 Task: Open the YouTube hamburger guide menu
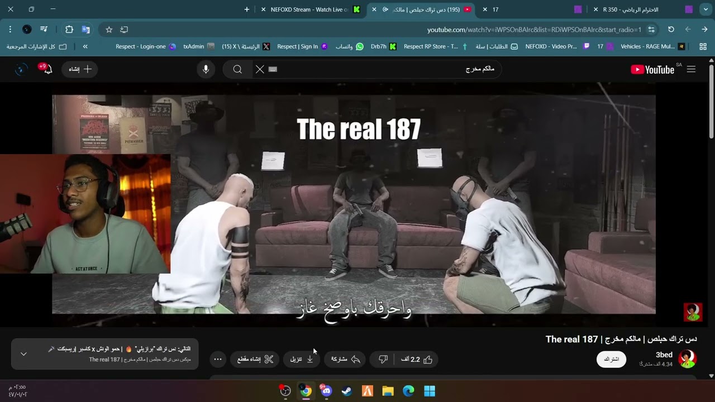(x=691, y=69)
